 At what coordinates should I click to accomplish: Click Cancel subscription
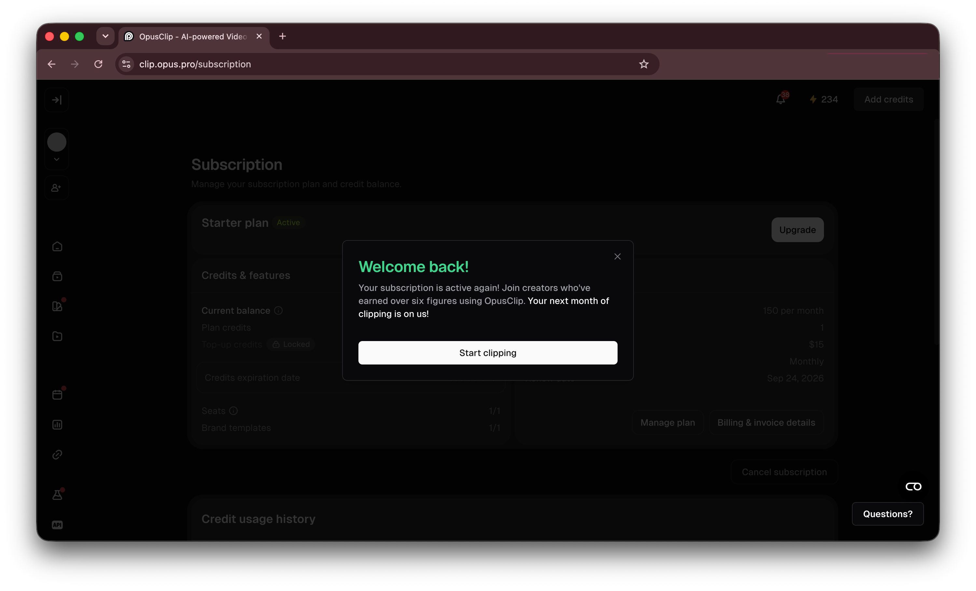[x=784, y=472]
